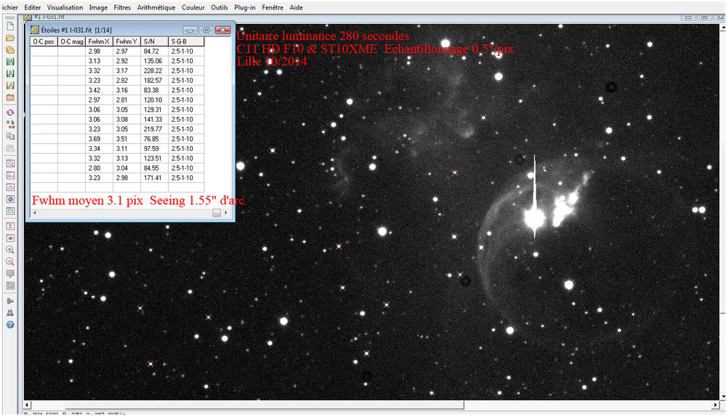Click the grey framed display icon
This screenshot has height=416, width=727.
point(10,286)
